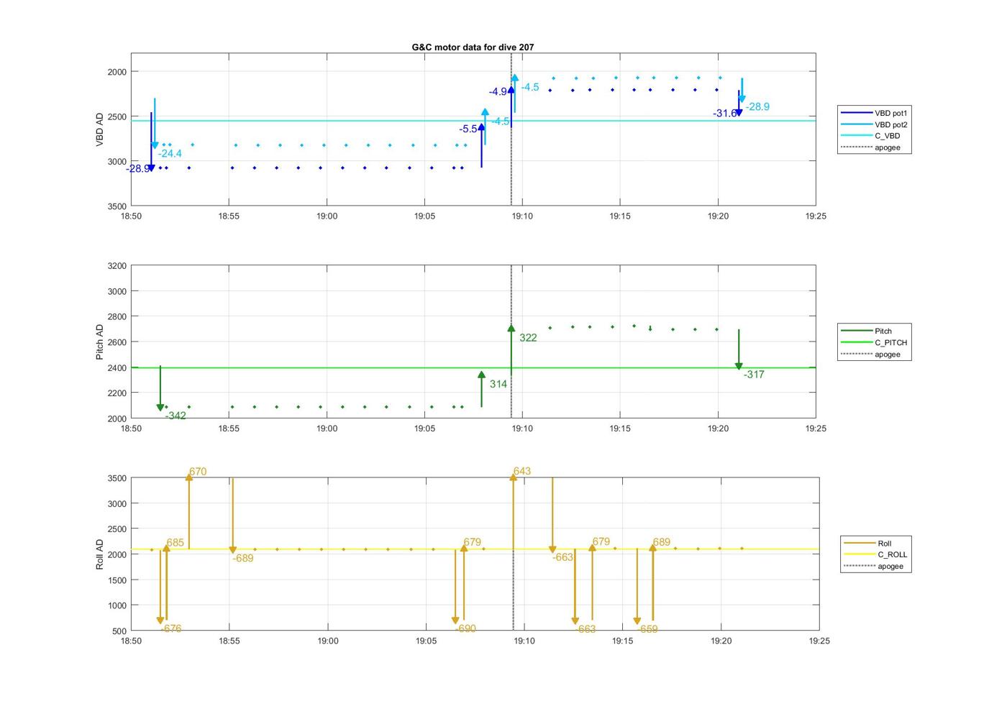This screenshot has width=1007, height=709.
Task: Click the "2600" tick on Pitch axis
Action: (117, 342)
